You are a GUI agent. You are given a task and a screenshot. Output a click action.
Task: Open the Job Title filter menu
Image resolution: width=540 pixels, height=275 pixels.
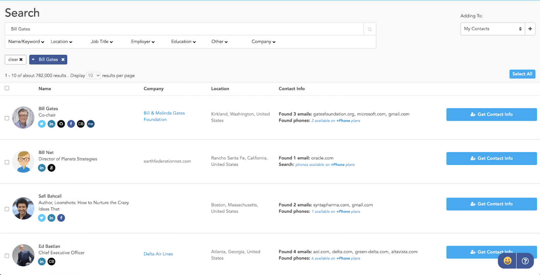pos(102,41)
